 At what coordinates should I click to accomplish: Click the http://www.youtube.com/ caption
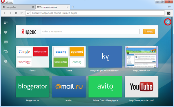click(142, 100)
